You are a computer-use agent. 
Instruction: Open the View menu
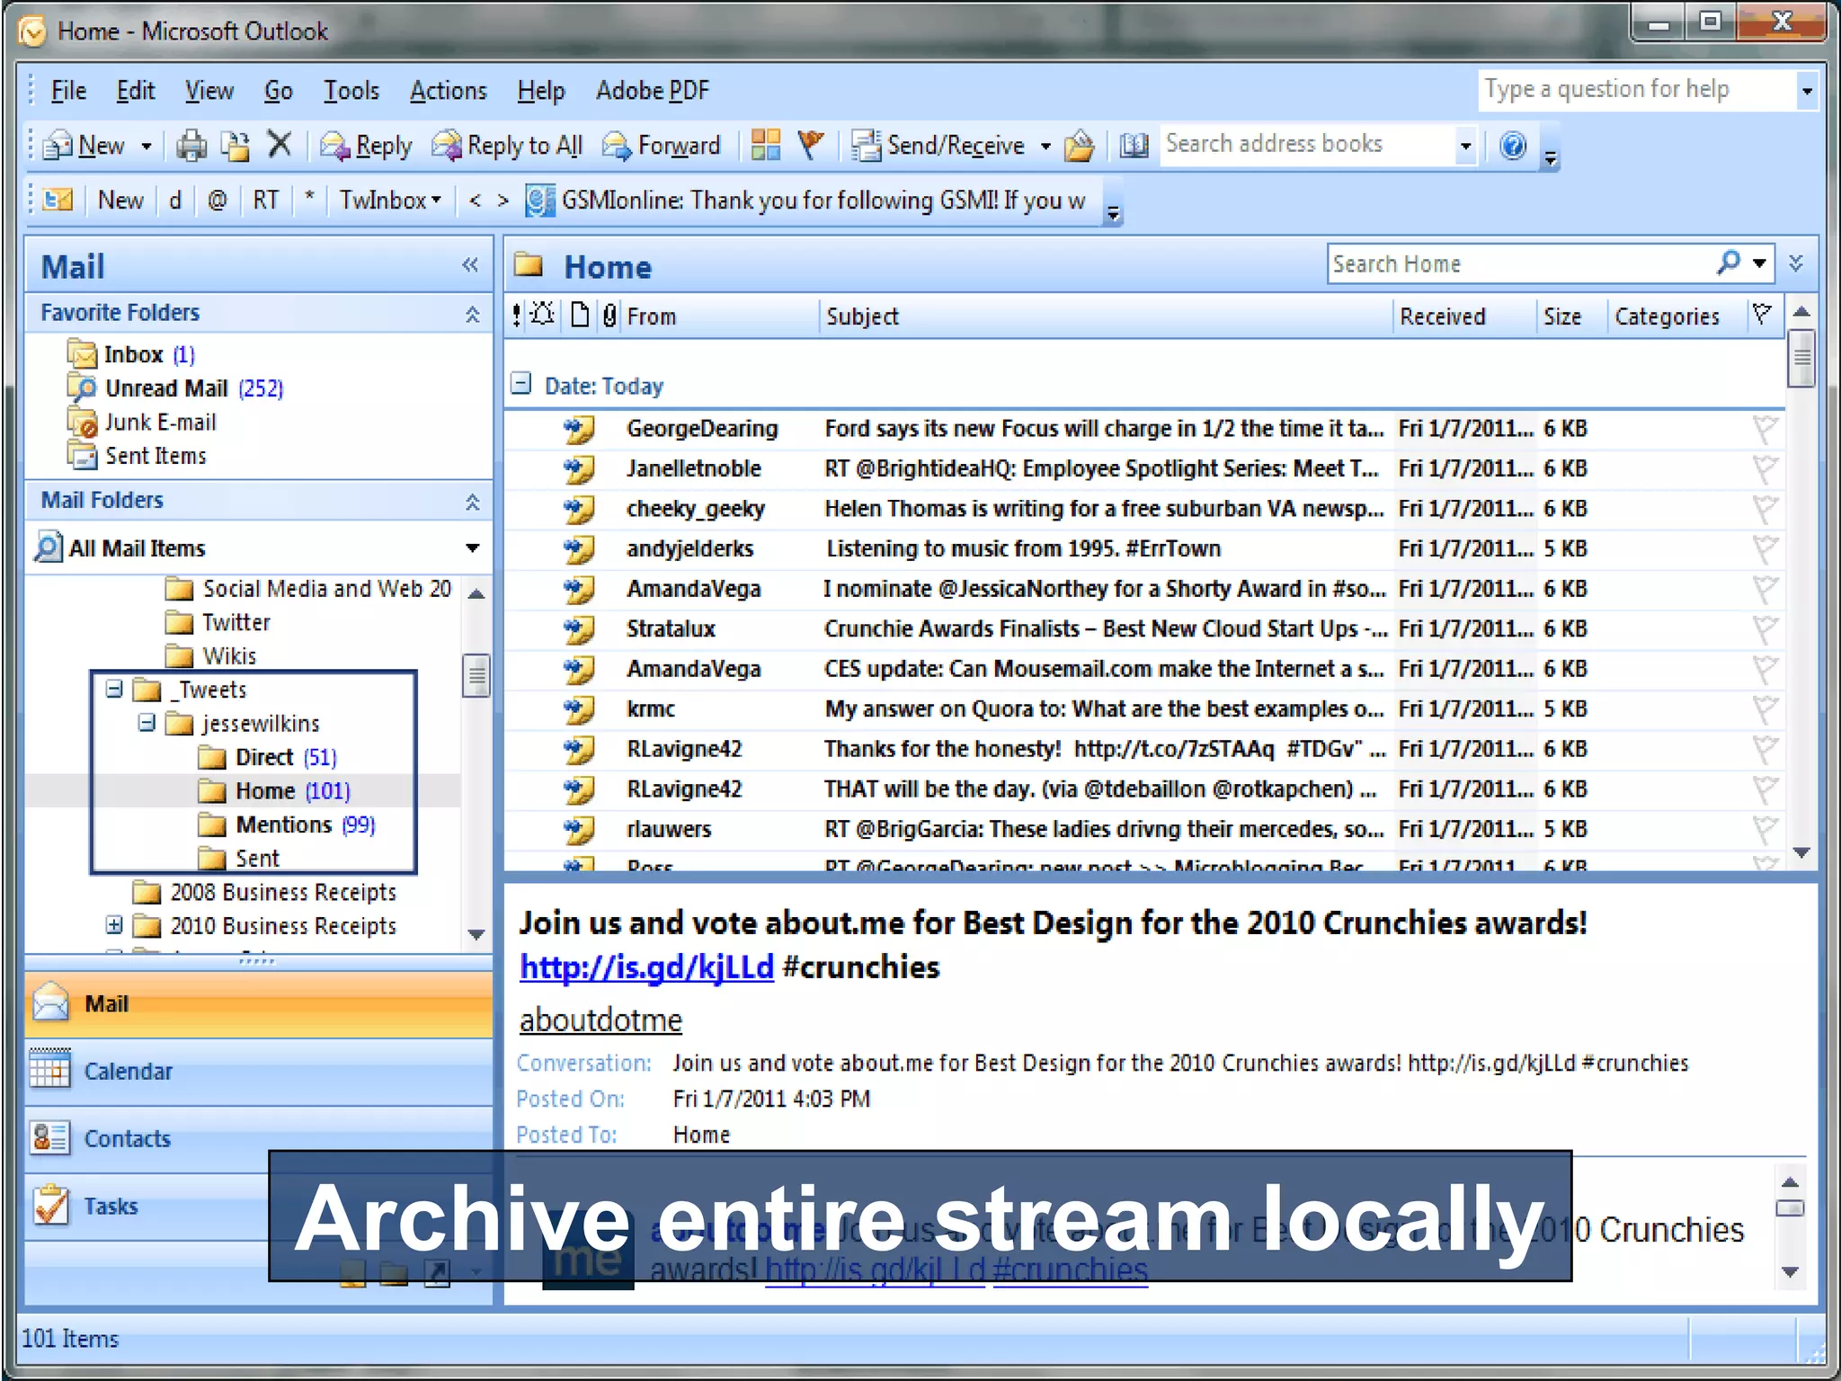point(209,90)
